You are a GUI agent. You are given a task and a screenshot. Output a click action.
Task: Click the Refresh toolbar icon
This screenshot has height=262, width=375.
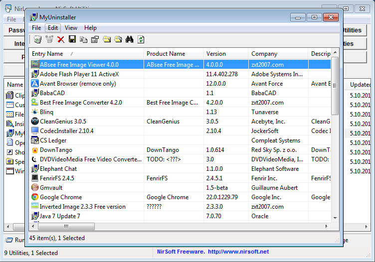[141, 39]
